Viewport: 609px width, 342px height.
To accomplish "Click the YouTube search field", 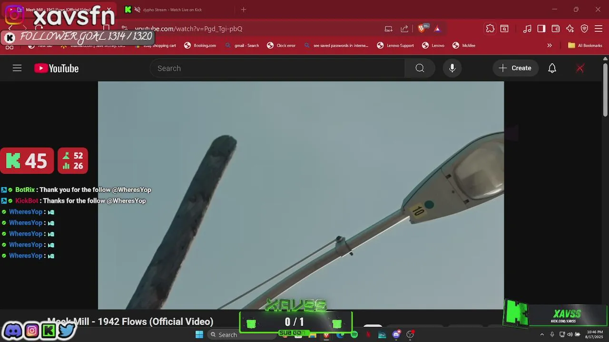I will pos(277,68).
